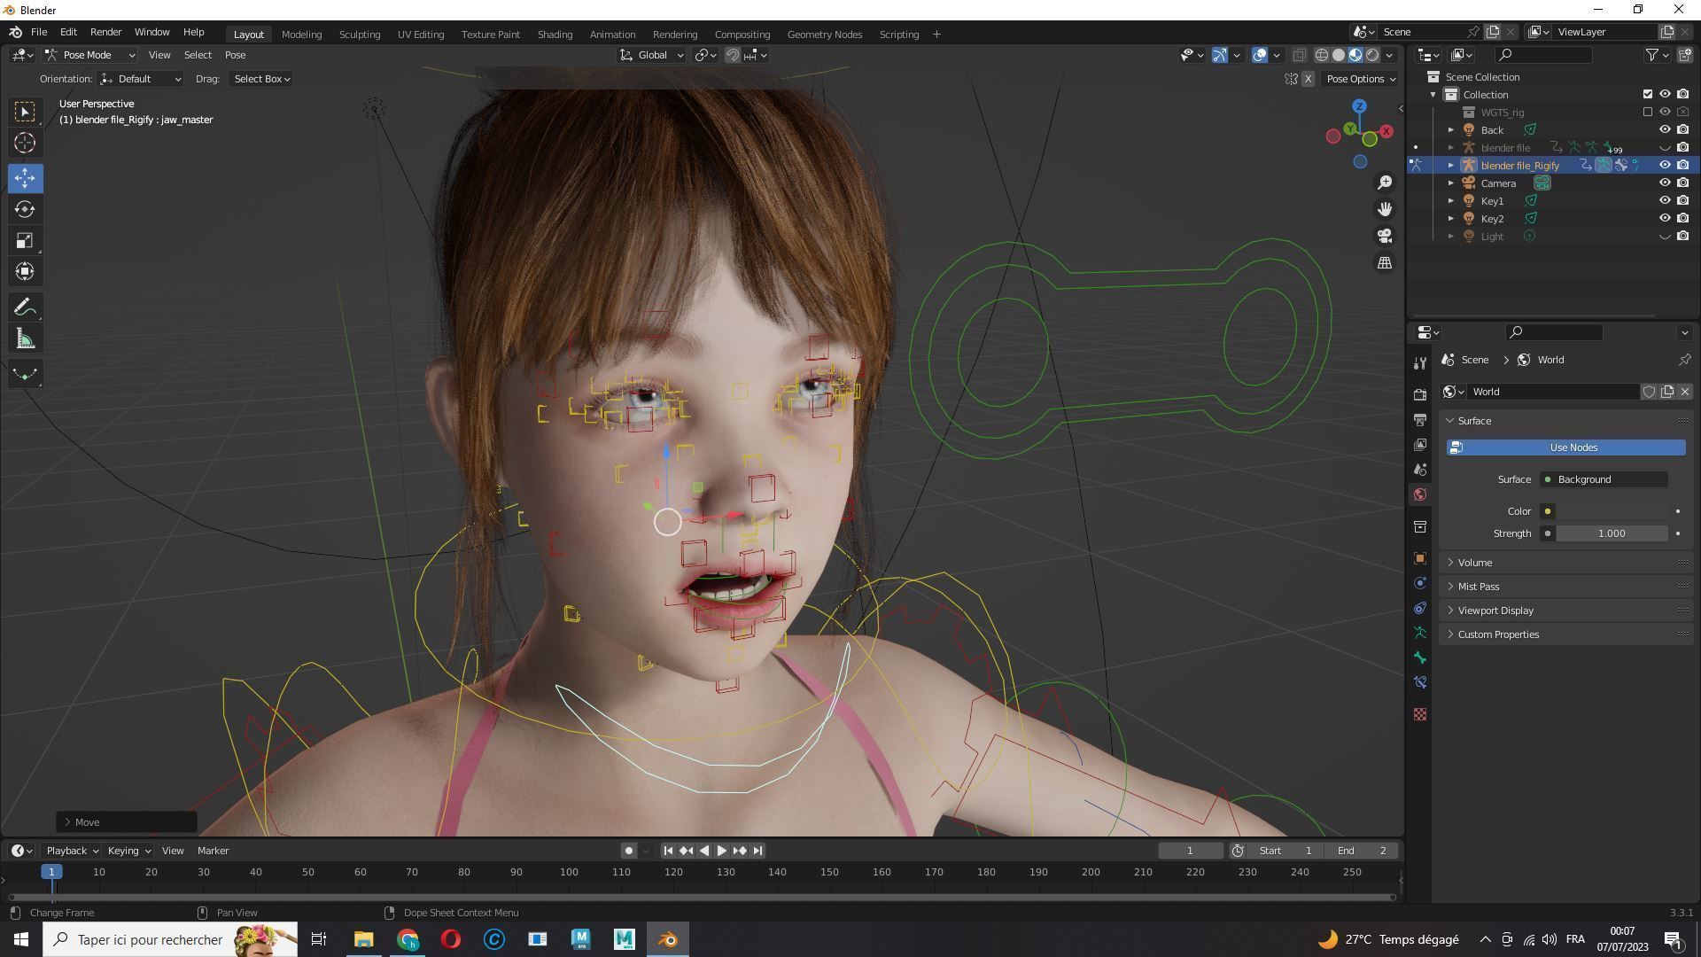Screen dimensions: 1701x957
Task: Hide the Key1 light in viewport
Action: tap(1665, 201)
